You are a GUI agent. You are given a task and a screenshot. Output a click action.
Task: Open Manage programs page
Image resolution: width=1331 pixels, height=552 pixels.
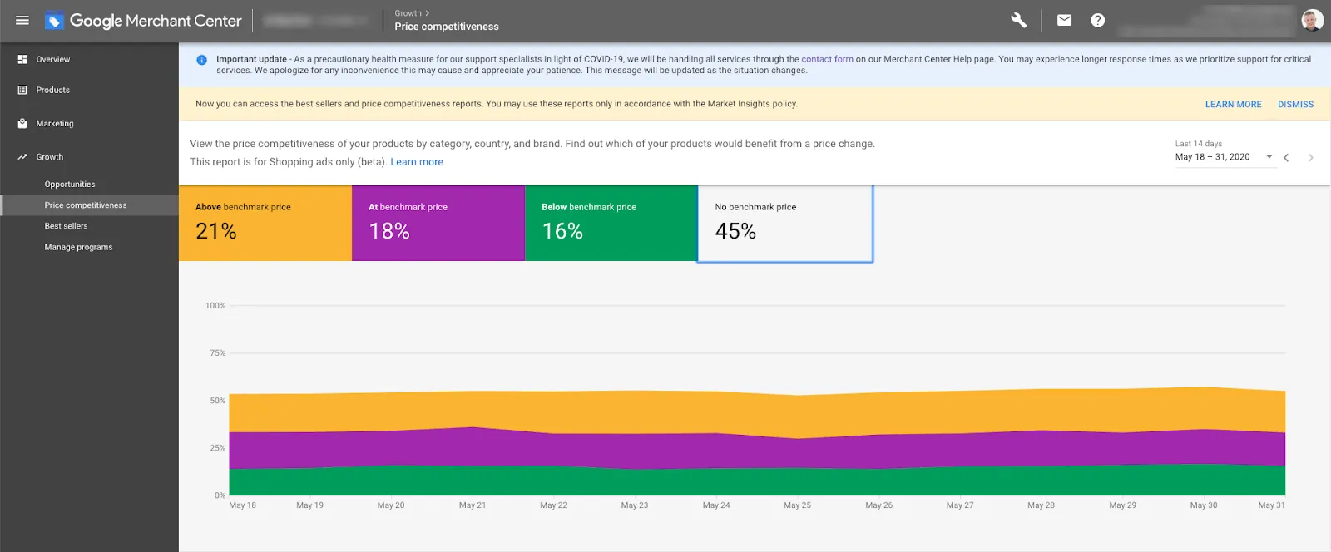(78, 247)
